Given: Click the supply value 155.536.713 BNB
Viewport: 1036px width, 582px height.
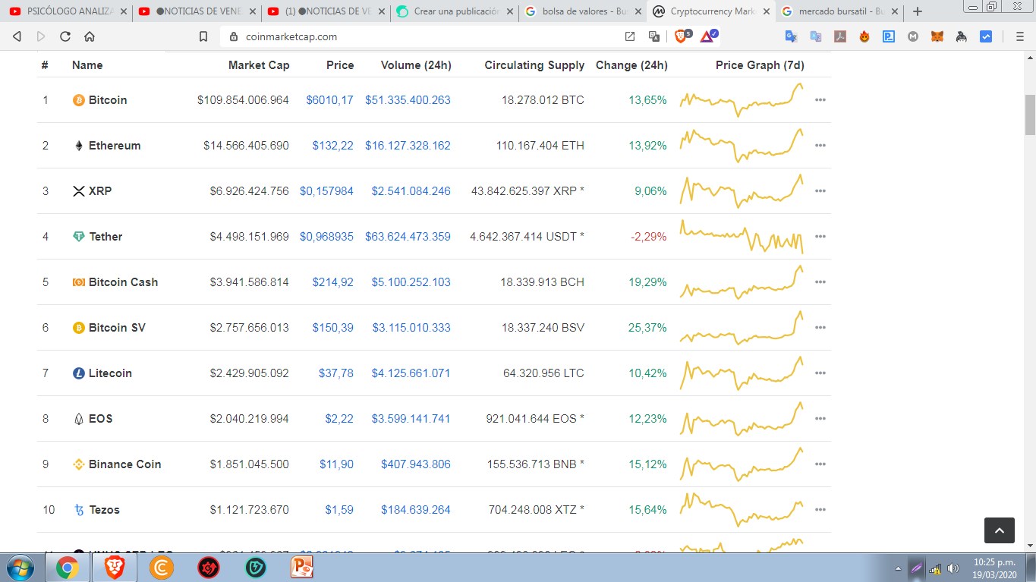Looking at the screenshot, I should point(536,464).
